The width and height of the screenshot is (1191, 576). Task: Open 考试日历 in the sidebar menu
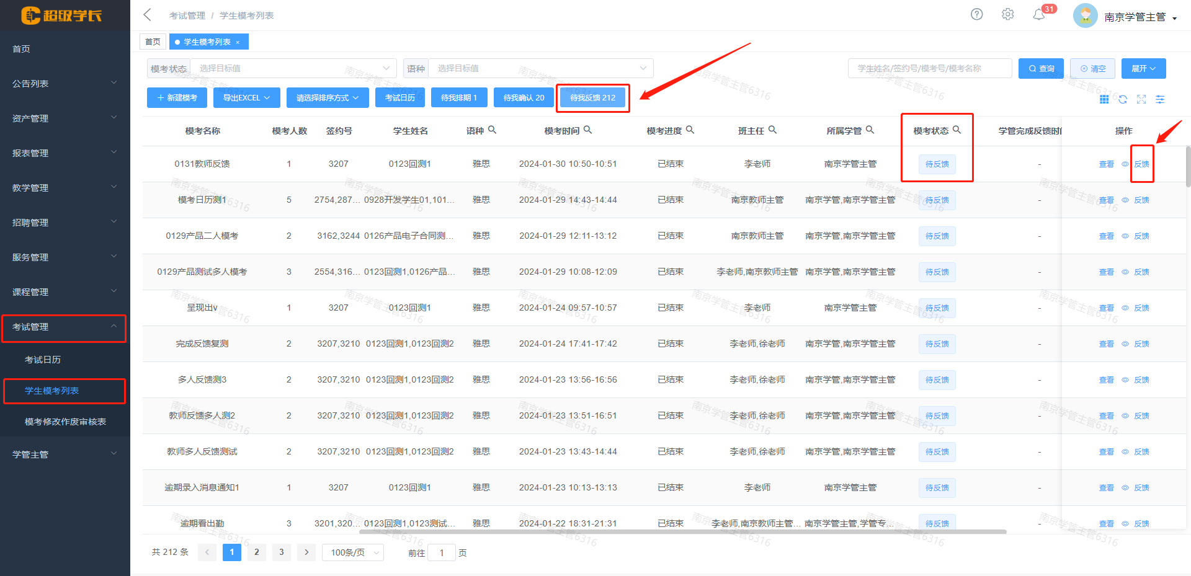coord(43,360)
